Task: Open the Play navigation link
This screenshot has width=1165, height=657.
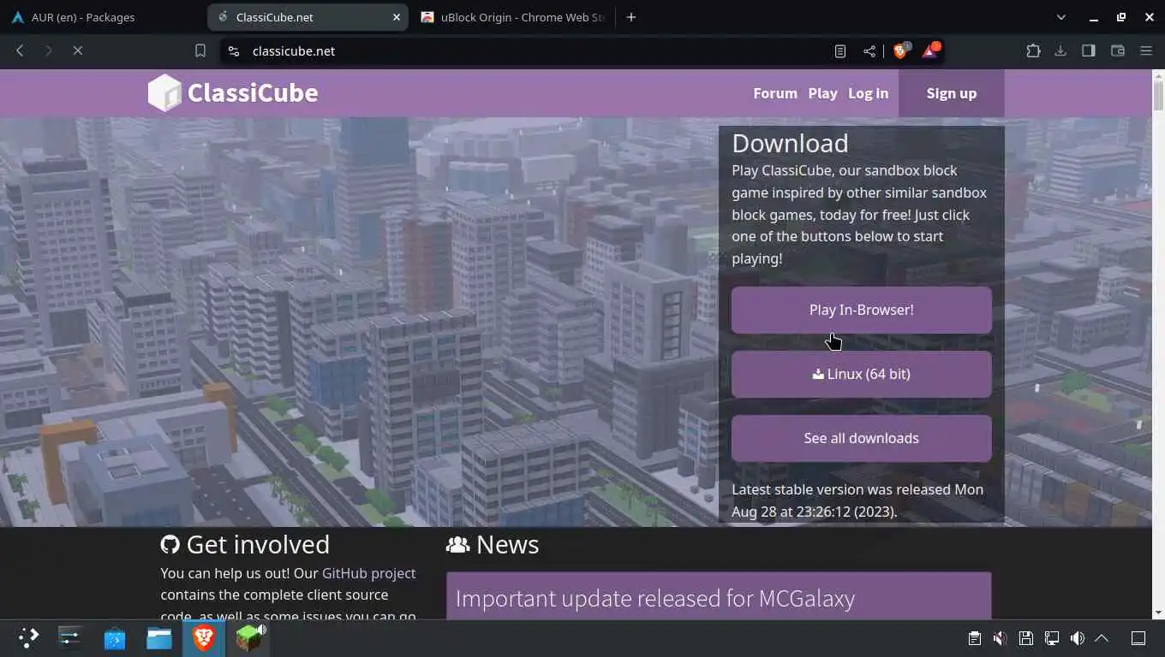Action: (822, 93)
